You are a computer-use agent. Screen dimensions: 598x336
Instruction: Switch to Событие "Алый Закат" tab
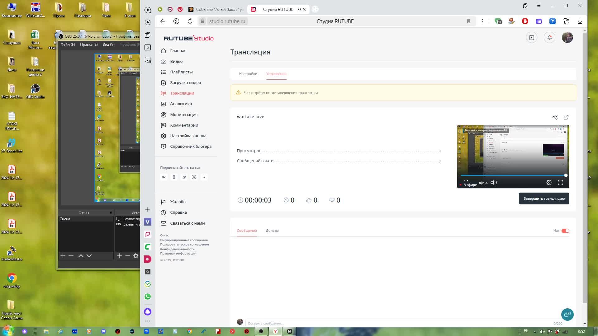tap(216, 9)
